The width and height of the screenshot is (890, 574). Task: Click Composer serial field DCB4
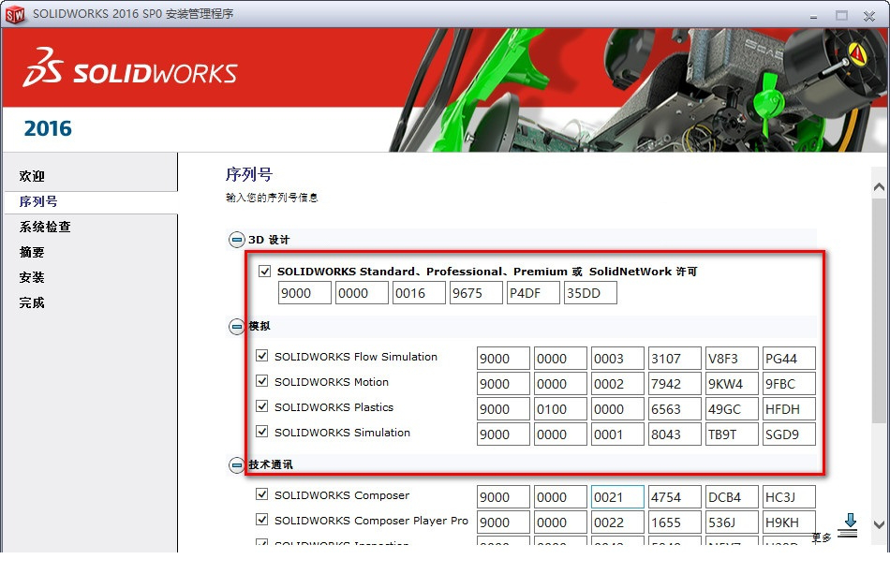(x=732, y=497)
